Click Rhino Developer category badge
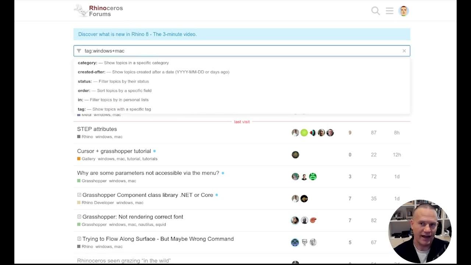 [95, 202]
